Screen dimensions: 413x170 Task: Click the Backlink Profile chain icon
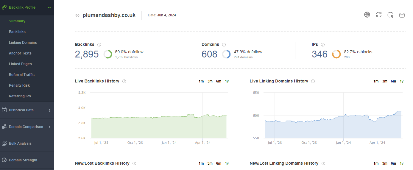click(4, 7)
